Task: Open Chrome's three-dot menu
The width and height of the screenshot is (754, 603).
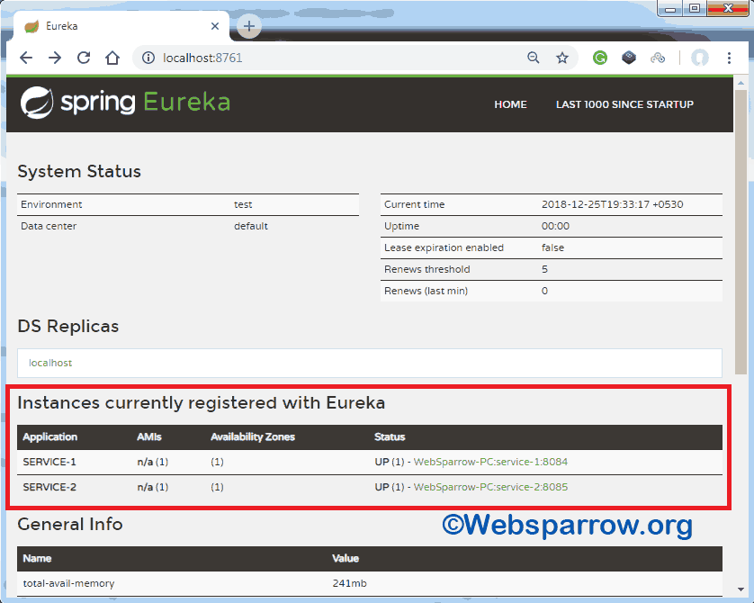Action: click(730, 57)
